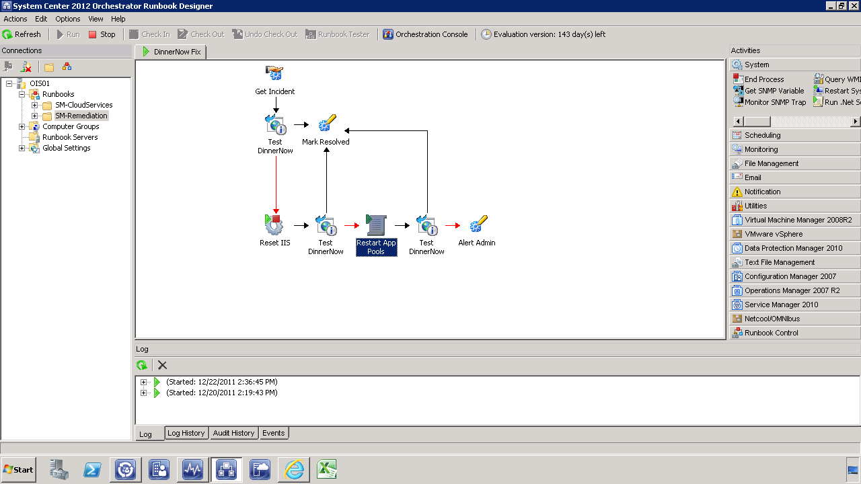This screenshot has height=484, width=861.
Task: Open the Options menu
Action: [68, 19]
